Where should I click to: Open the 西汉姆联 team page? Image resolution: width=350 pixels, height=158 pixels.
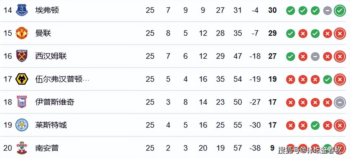pyautogui.click(x=51, y=56)
